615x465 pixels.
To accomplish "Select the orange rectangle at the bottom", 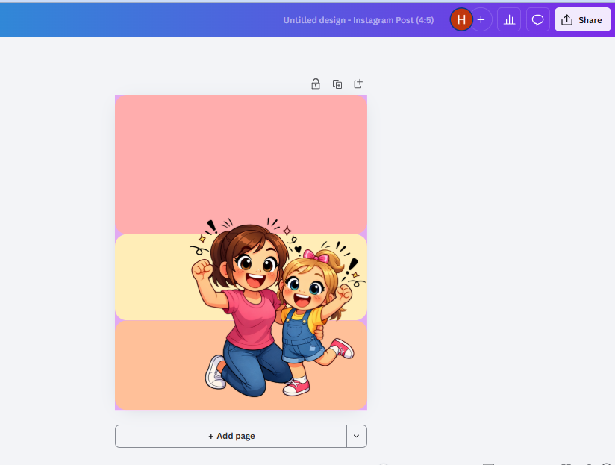I will point(157,366).
